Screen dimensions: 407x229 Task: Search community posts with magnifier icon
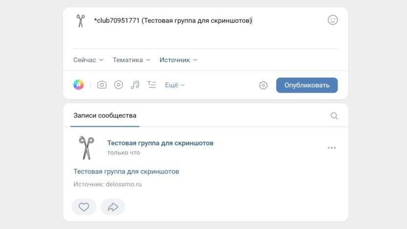coord(334,116)
